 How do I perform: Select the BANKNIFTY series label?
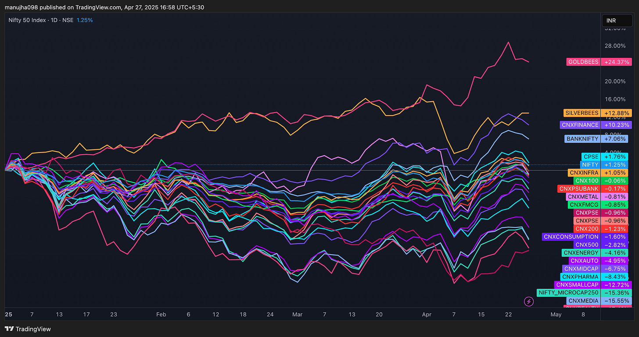(582, 139)
